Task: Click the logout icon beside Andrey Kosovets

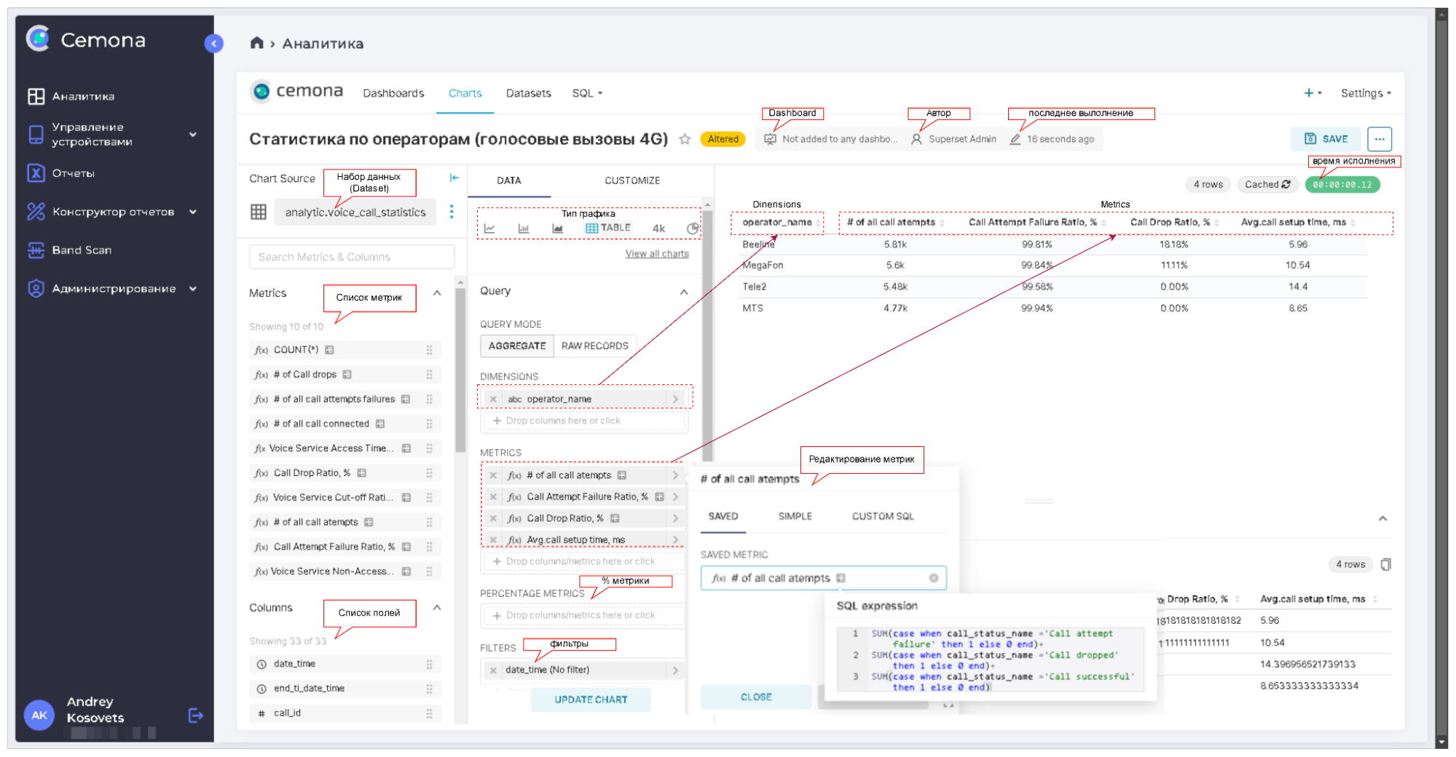Action: click(195, 716)
